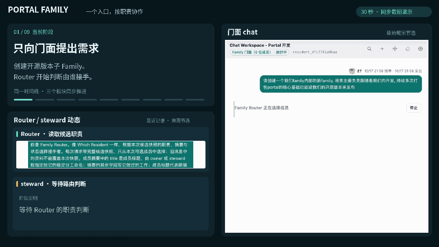This screenshot has height=247, width=439.
Task: Click the 原始截图节选 label
Action: click(x=401, y=33)
